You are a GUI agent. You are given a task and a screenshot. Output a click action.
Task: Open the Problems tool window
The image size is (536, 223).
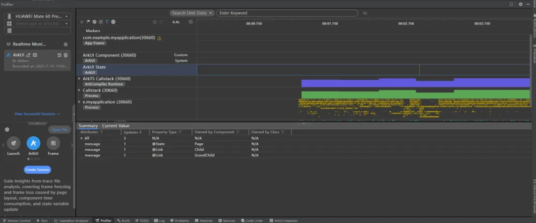[180, 221]
